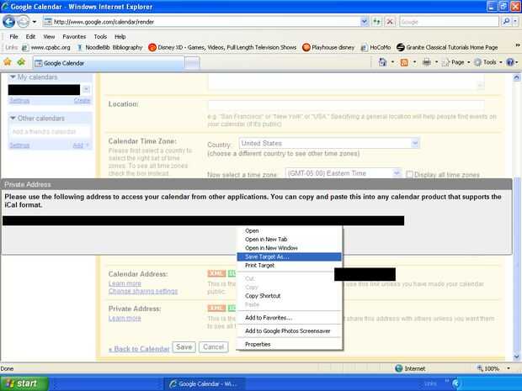The width and height of the screenshot is (522, 391).
Task: Click the Print toolbar icon
Action: pos(427,62)
